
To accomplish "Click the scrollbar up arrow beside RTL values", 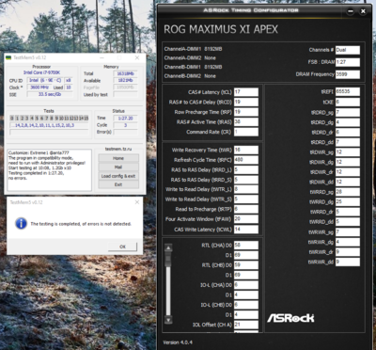I will (x=168, y=248).
